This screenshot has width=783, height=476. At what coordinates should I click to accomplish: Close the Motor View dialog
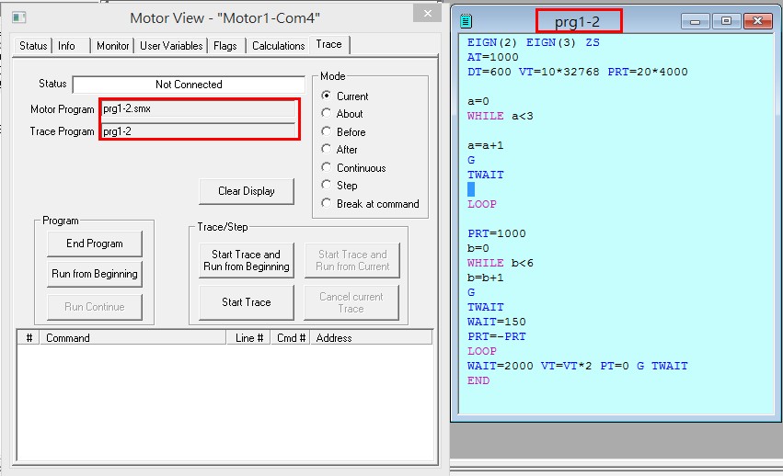(427, 14)
